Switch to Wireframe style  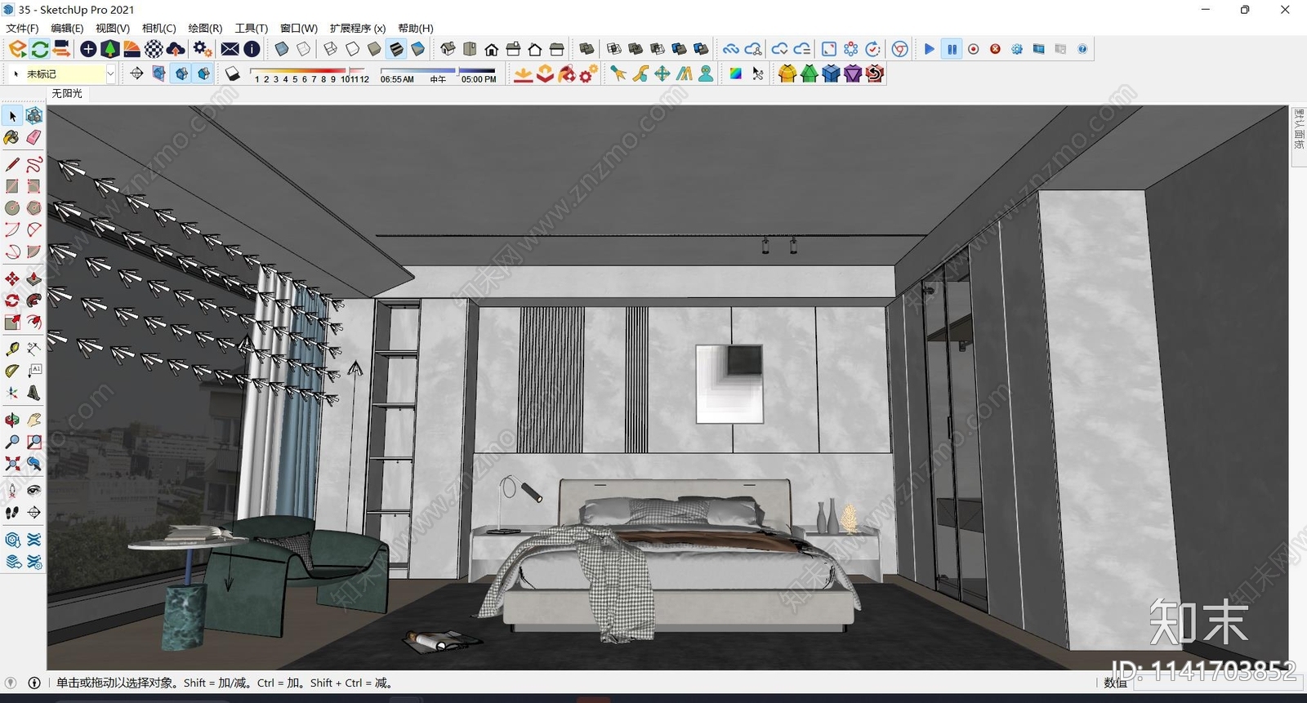point(331,49)
